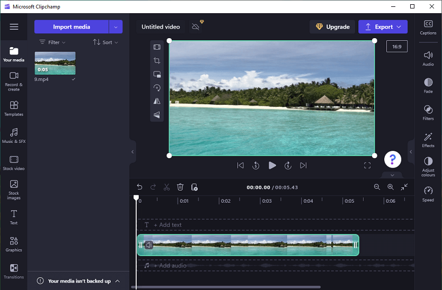This screenshot has width=442, height=290.
Task: Open the Stock video tab
Action: coord(14,163)
